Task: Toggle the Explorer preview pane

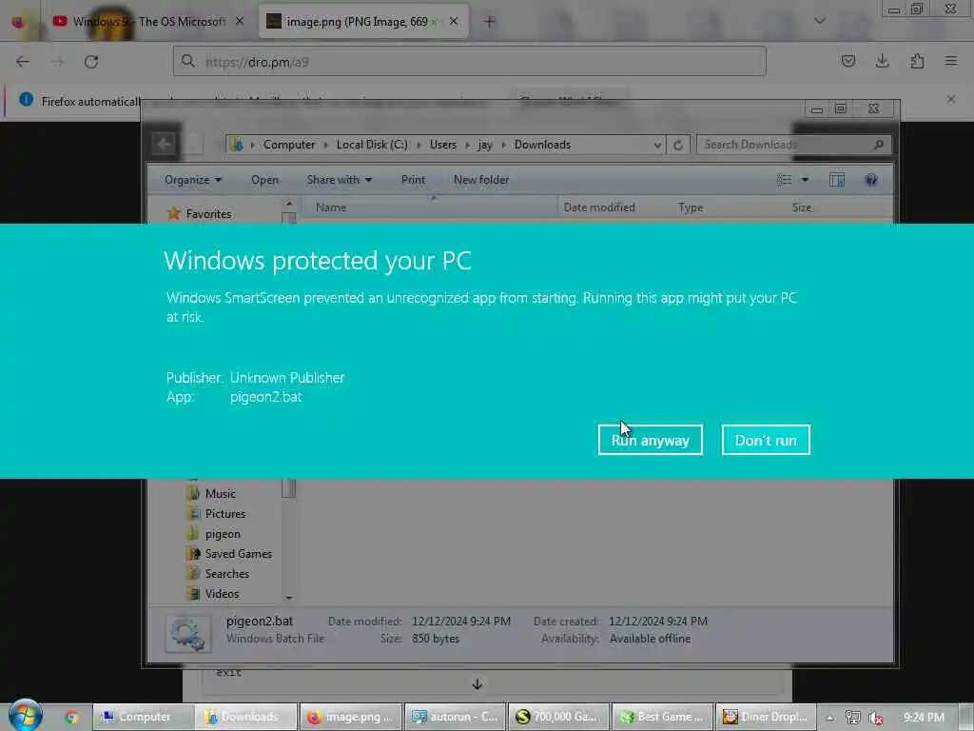Action: click(x=837, y=180)
